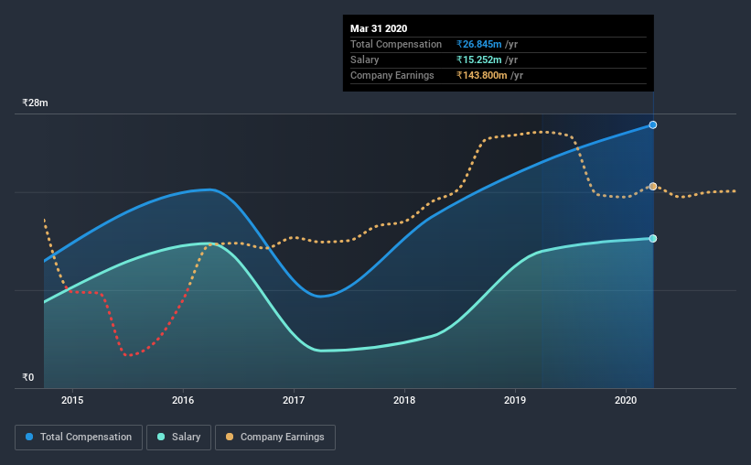Click the blue Total Compensation data point marker
Screen dimensions: 751x465
pyautogui.click(x=653, y=124)
